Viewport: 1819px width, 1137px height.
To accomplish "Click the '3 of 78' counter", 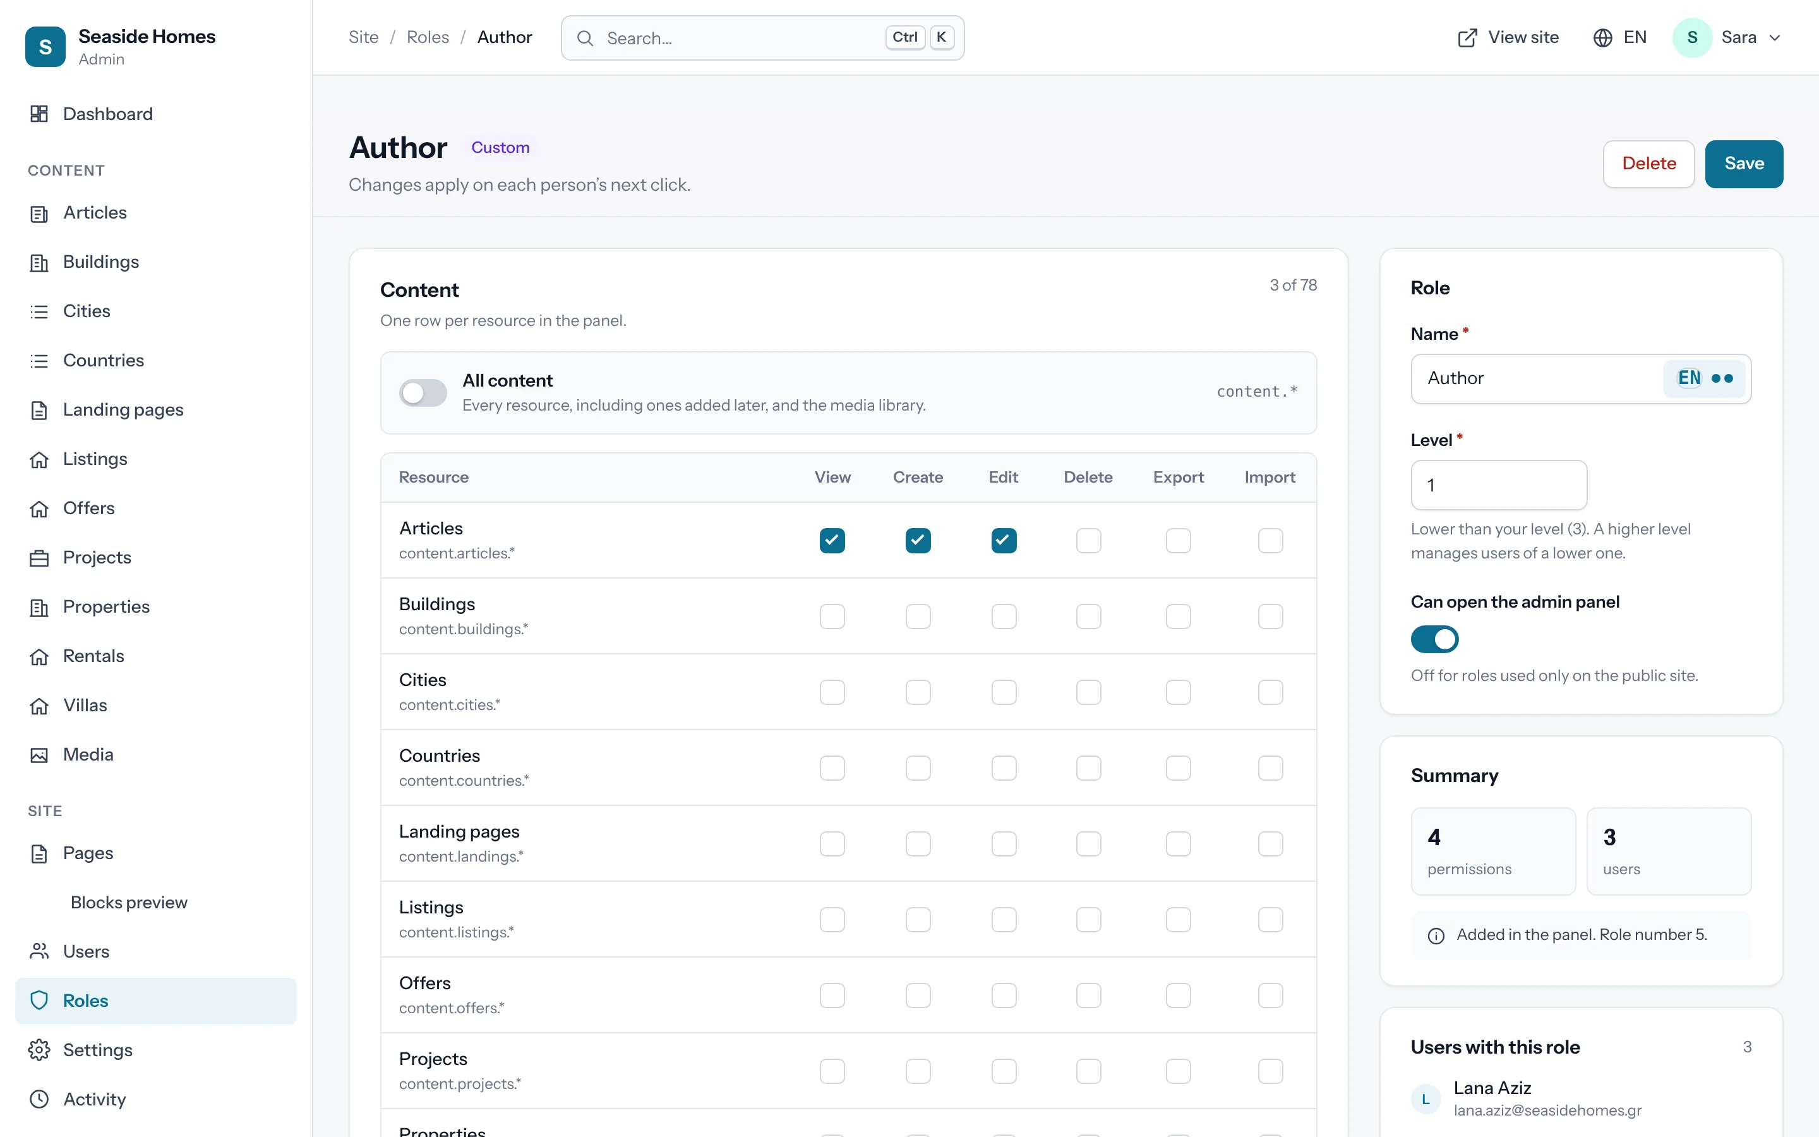I will pyautogui.click(x=1293, y=285).
